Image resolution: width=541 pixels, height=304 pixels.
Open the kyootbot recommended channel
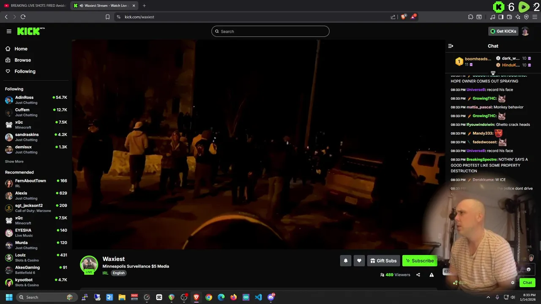pyautogui.click(x=36, y=282)
